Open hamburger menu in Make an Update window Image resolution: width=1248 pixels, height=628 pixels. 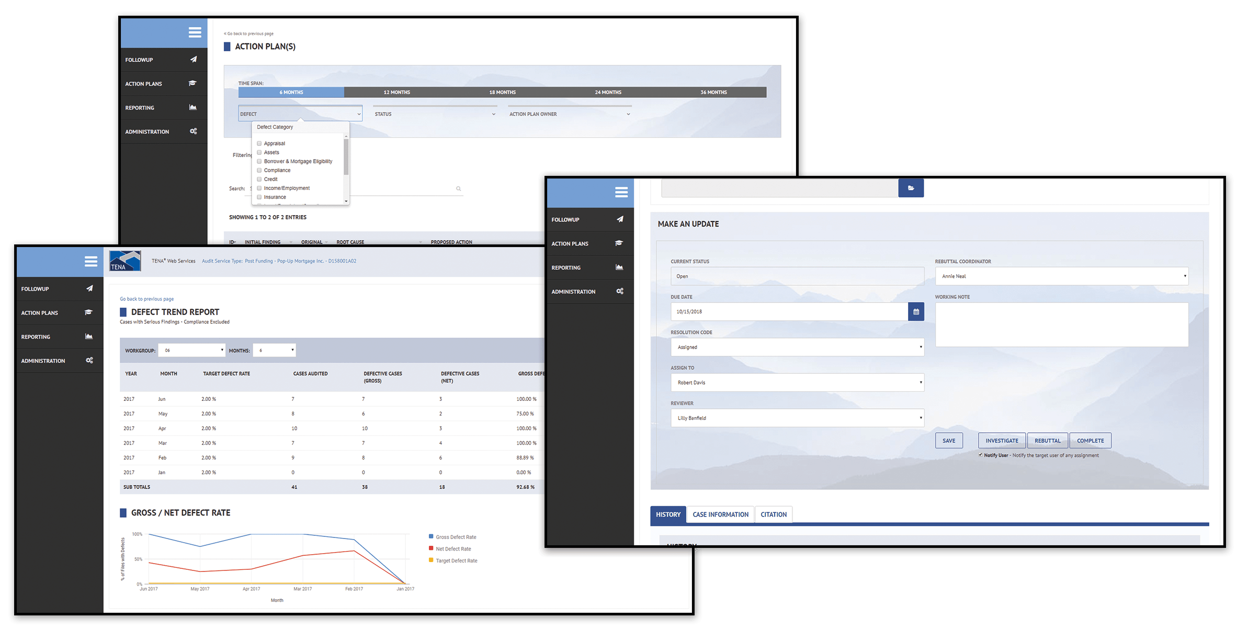click(621, 192)
